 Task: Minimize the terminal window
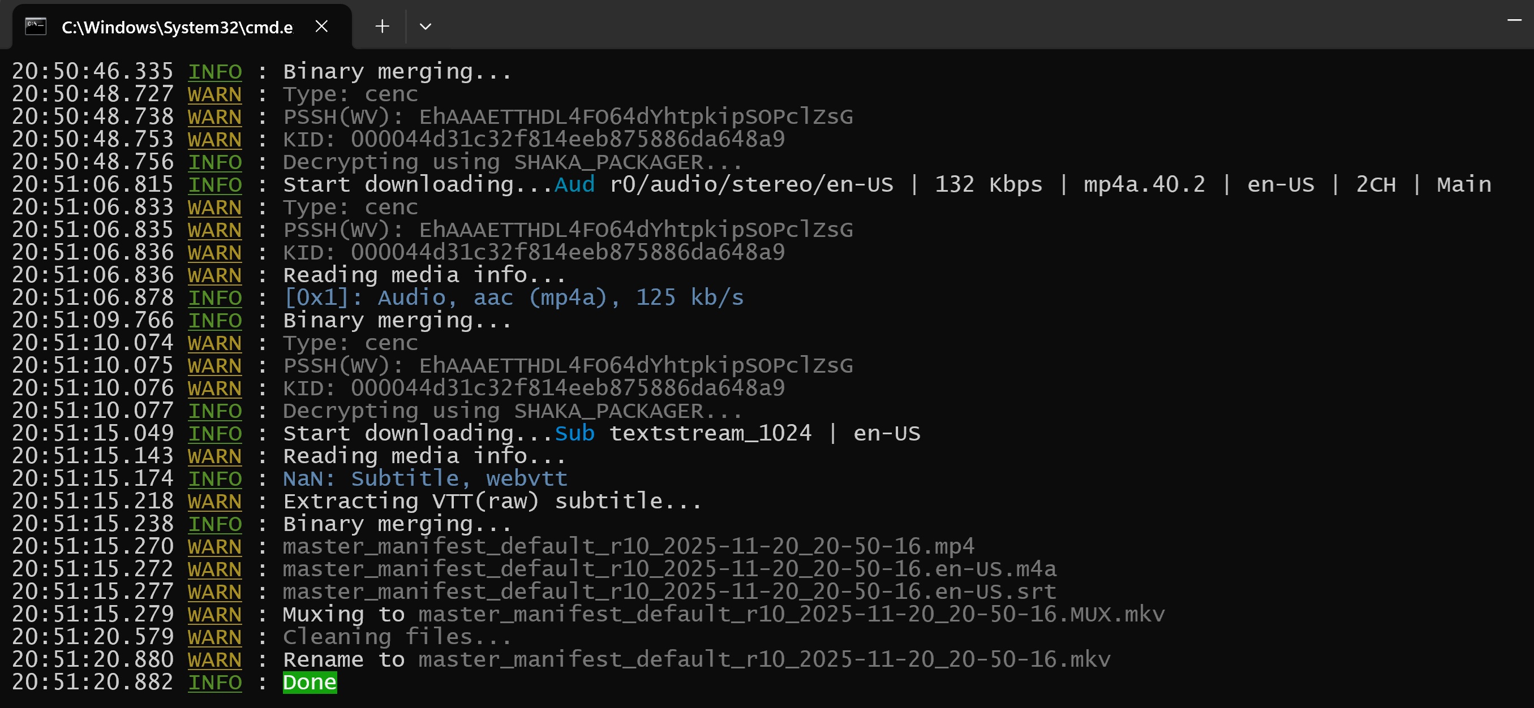click(1514, 20)
